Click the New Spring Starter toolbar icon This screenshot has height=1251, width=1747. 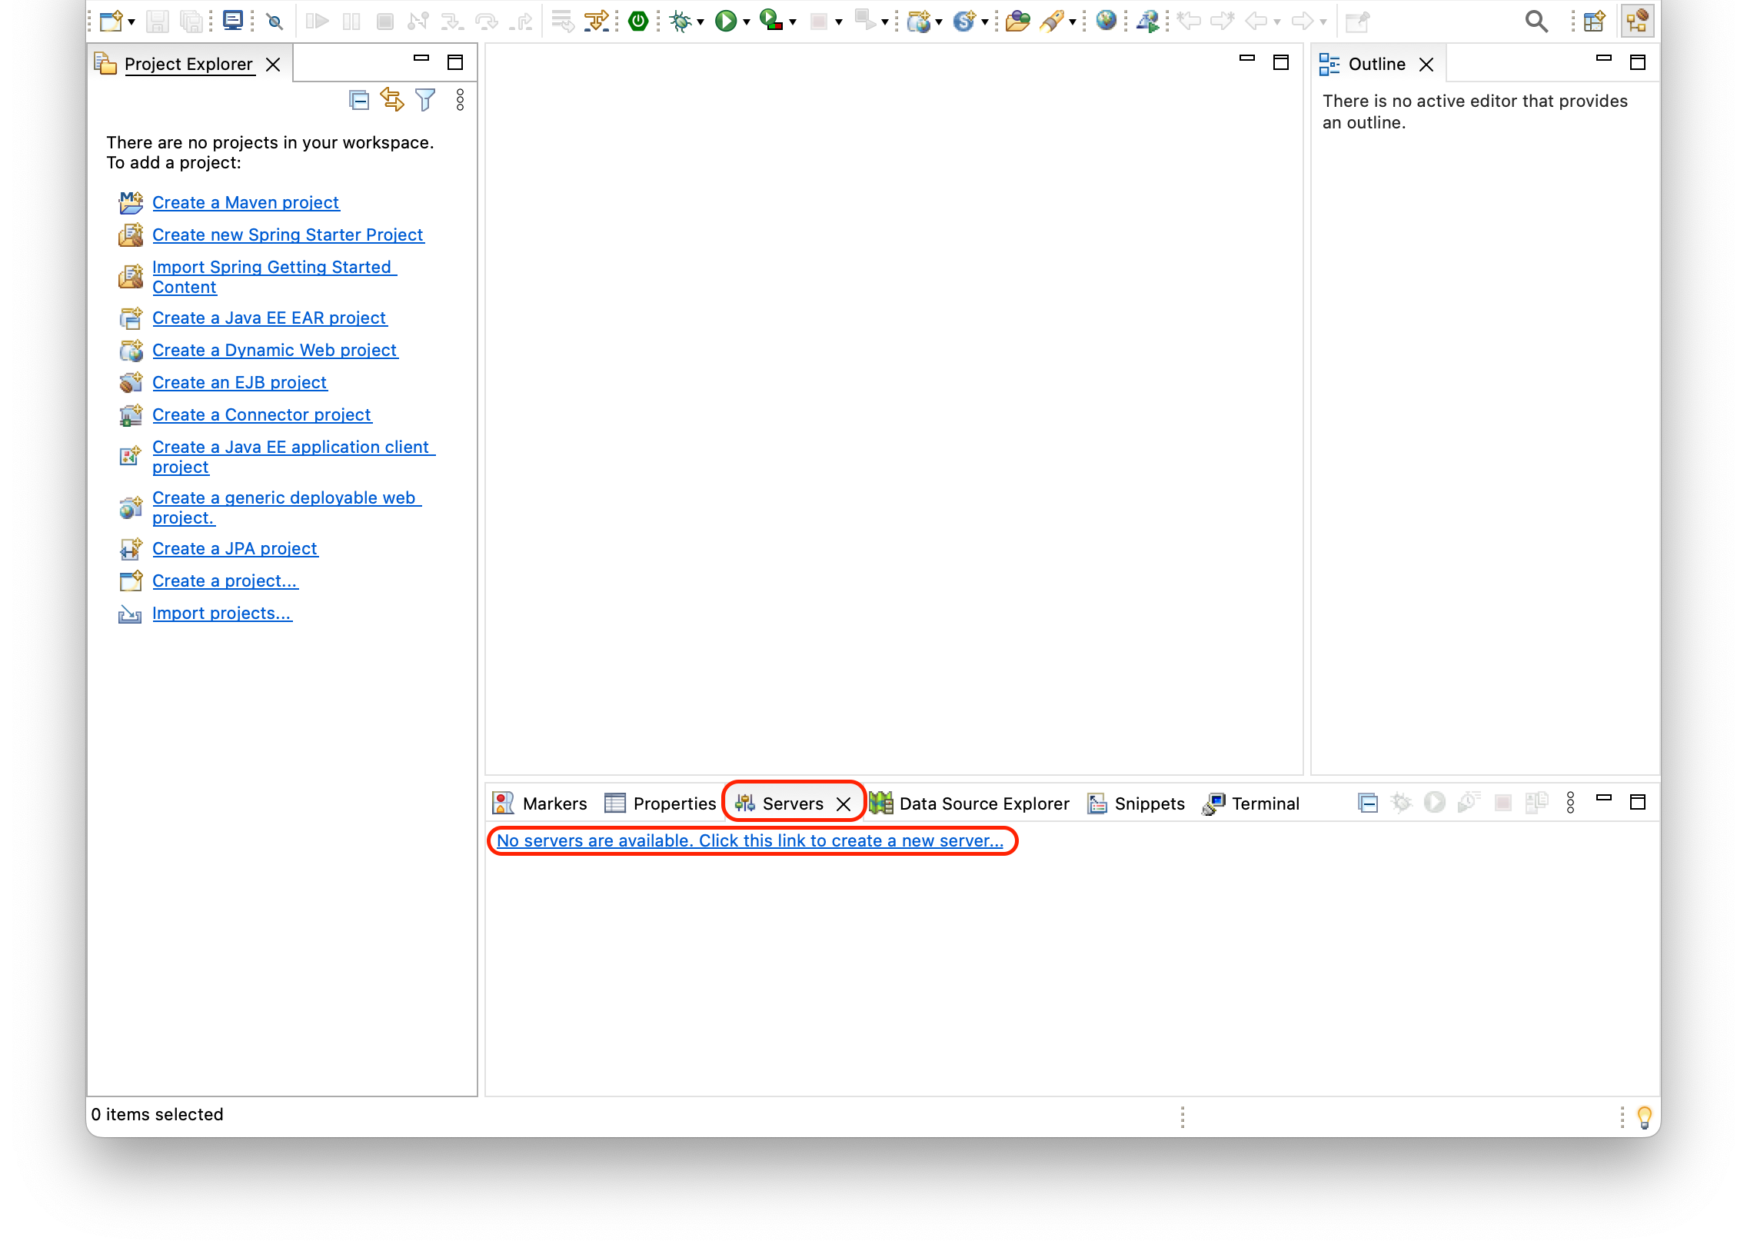[964, 21]
